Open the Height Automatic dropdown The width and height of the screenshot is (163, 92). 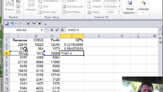[x=120, y=7]
